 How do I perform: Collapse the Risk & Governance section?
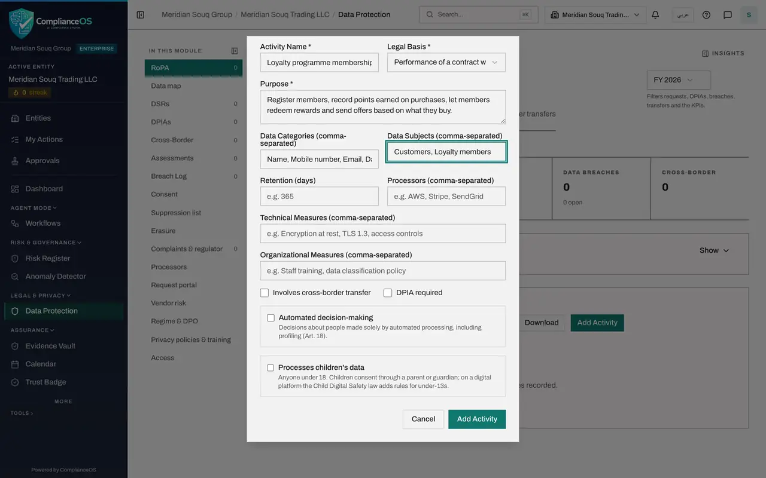coord(46,243)
